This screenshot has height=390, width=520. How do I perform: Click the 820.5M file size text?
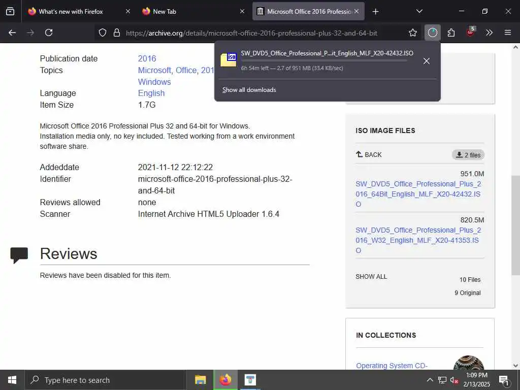pyautogui.click(x=472, y=220)
